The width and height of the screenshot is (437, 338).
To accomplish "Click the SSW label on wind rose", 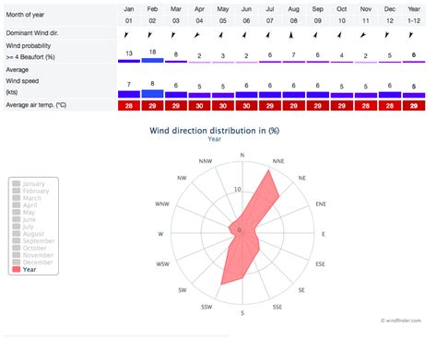I will (207, 307).
